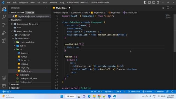Toggle the bottom Panel layout icon

[149, 2]
